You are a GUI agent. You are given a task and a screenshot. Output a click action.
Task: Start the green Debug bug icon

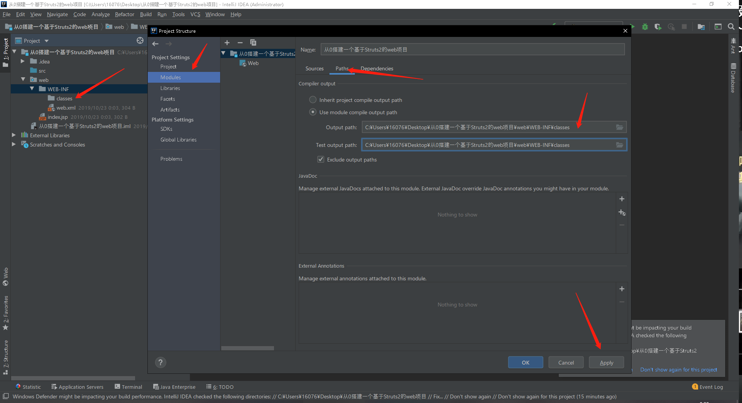coord(645,27)
